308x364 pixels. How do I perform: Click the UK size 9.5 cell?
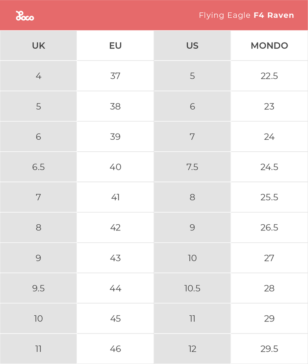[38, 288]
